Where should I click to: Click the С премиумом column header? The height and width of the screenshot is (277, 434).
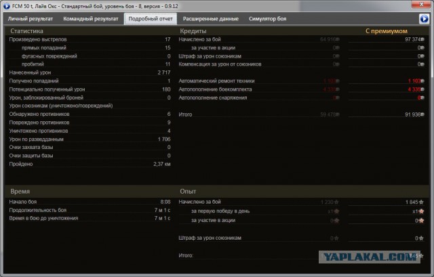coord(386,31)
